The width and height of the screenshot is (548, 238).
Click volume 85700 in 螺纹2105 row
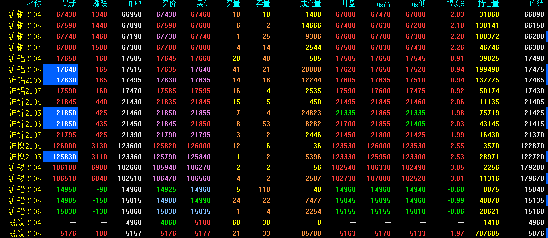(x=311, y=233)
